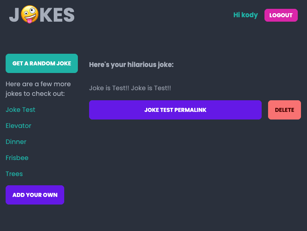307x231 pixels.
Task: Click the "Here are a few more" sidebar line
Action: tap(38, 84)
